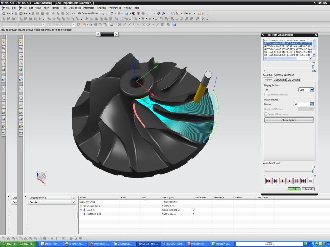
Task: Open the Tools menu
Action: click(x=64, y=8)
